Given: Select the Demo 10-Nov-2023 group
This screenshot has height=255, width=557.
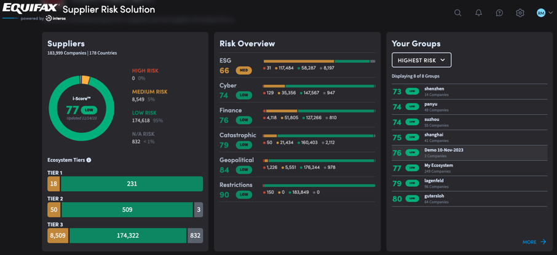Looking at the screenshot, I should point(469,153).
